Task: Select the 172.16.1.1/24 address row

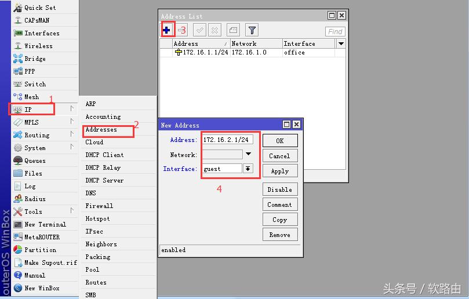Action: (253, 52)
